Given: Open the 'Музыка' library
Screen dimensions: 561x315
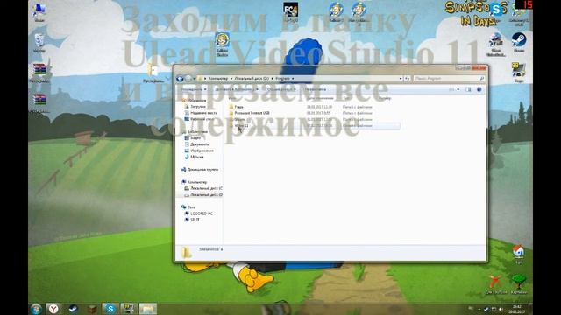Looking at the screenshot, I should [x=196, y=157].
